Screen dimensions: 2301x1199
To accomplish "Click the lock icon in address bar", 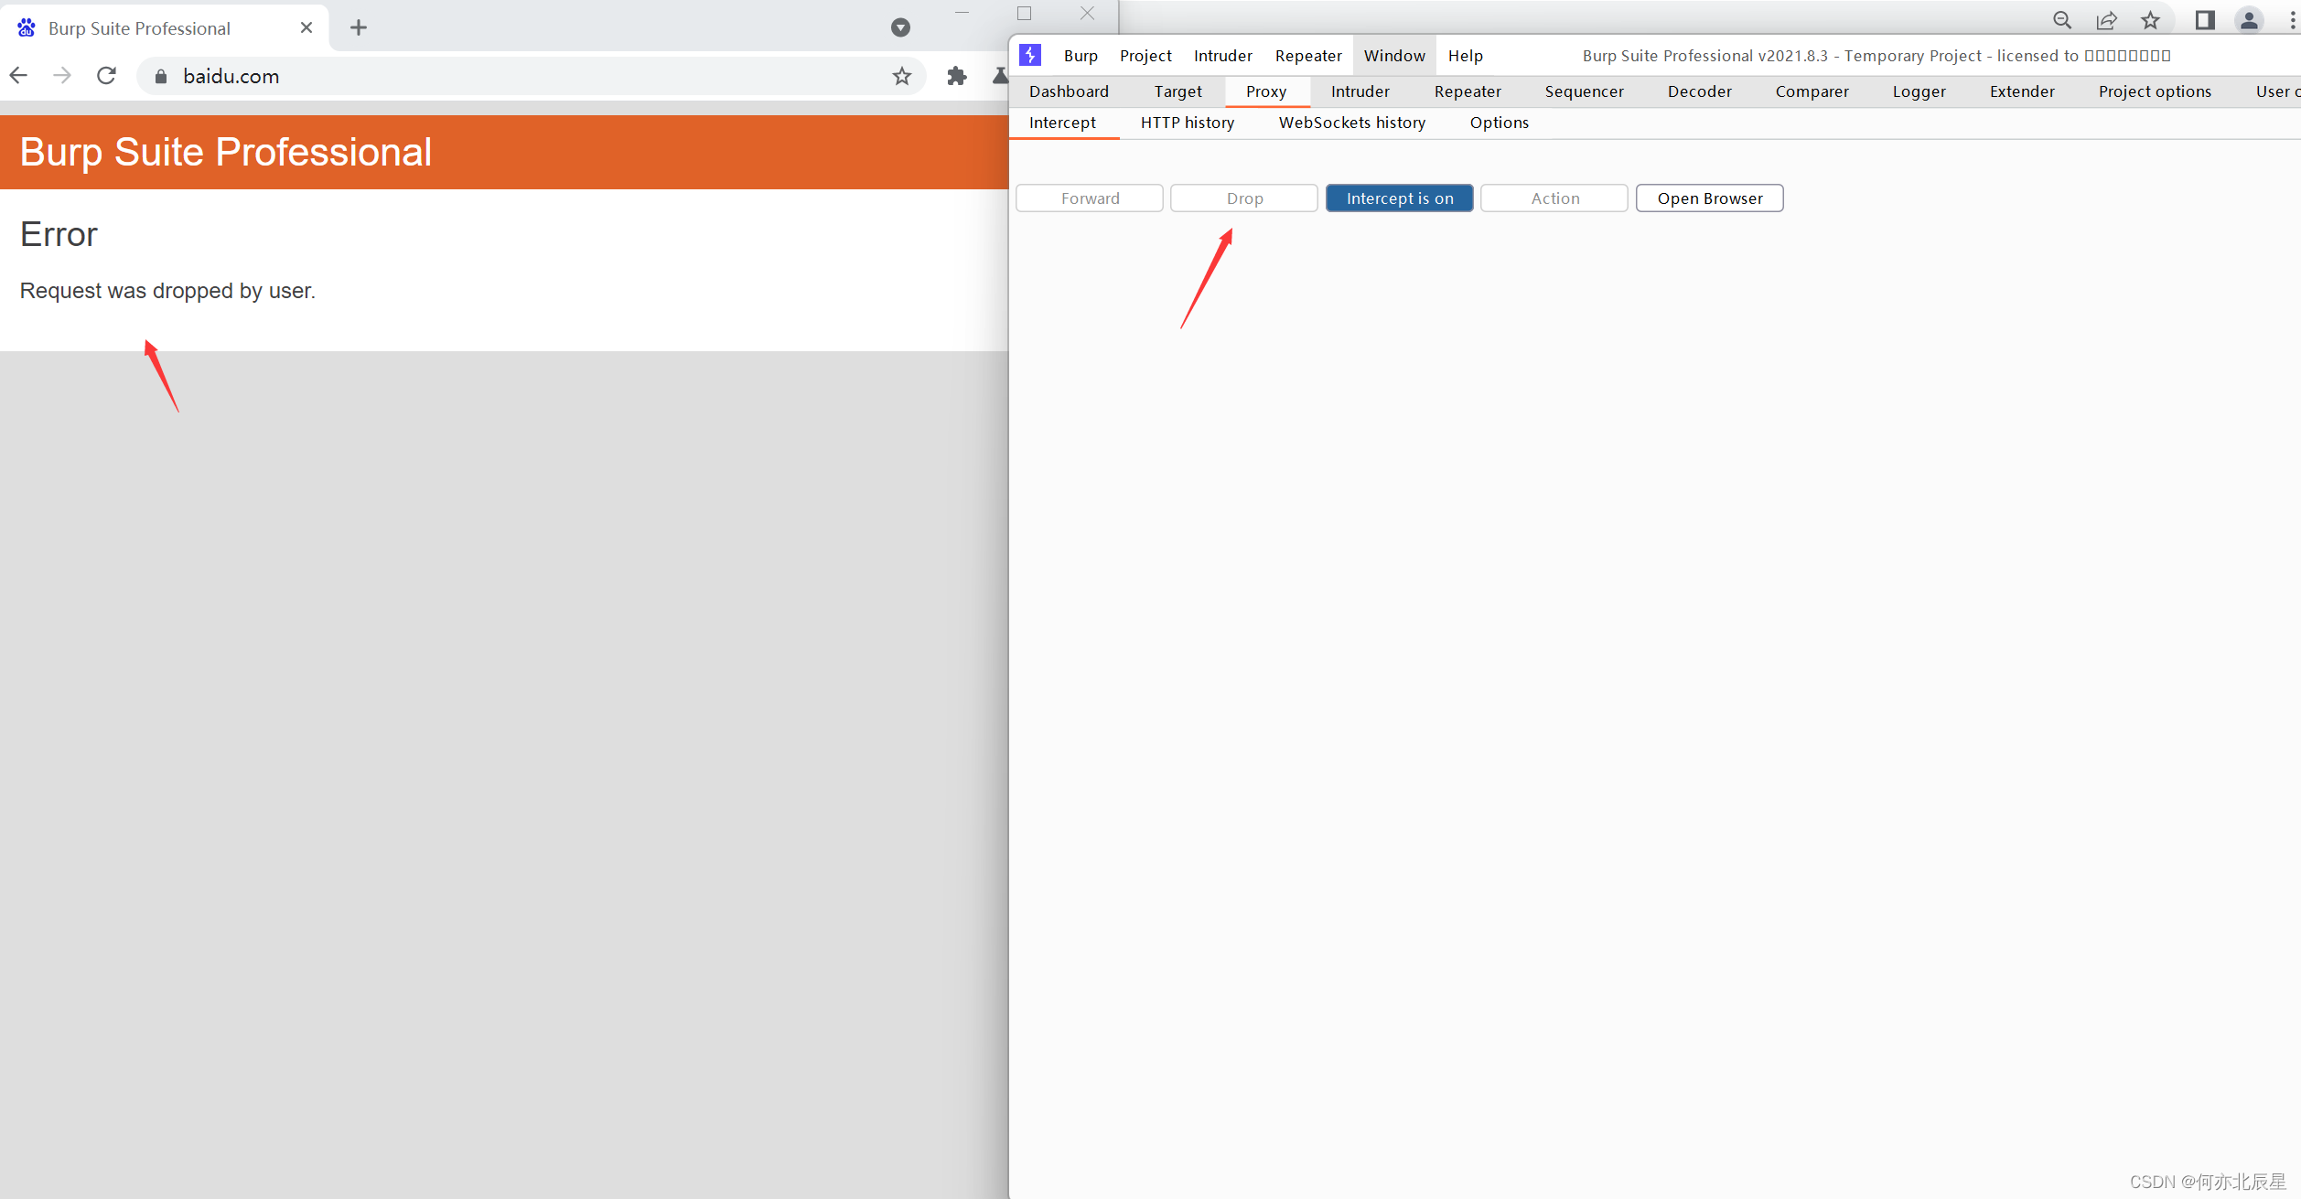I will click(x=161, y=77).
